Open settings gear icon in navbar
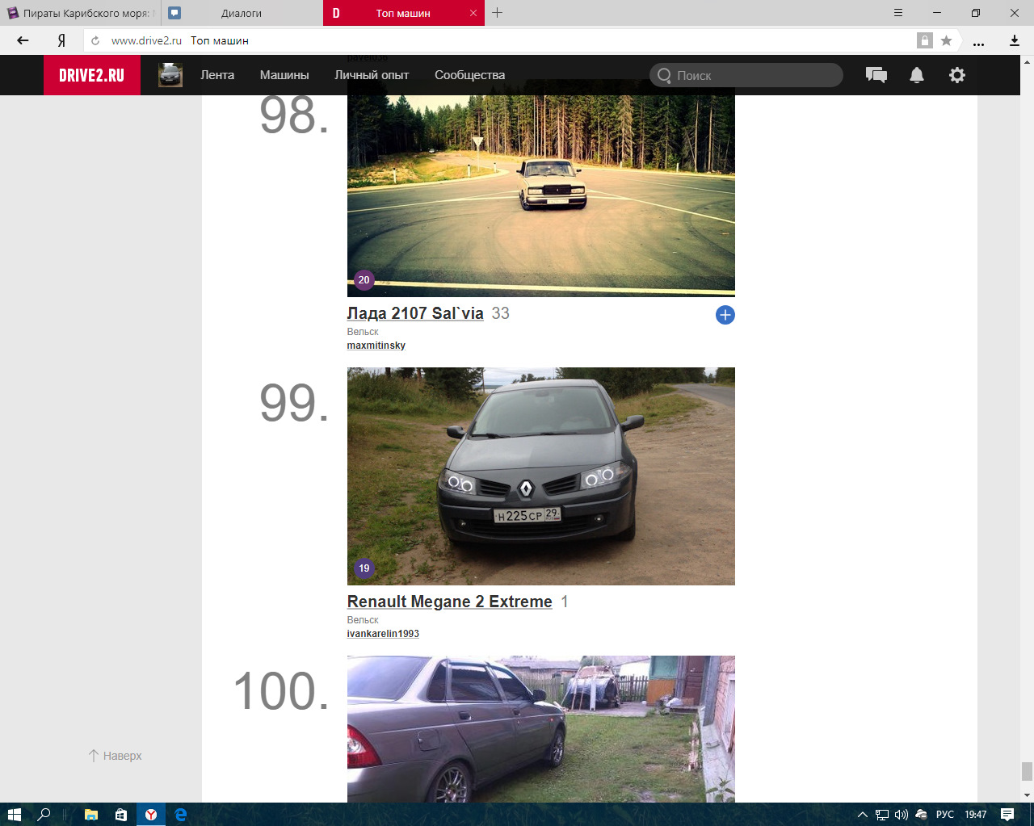Image resolution: width=1034 pixels, height=826 pixels. [957, 75]
